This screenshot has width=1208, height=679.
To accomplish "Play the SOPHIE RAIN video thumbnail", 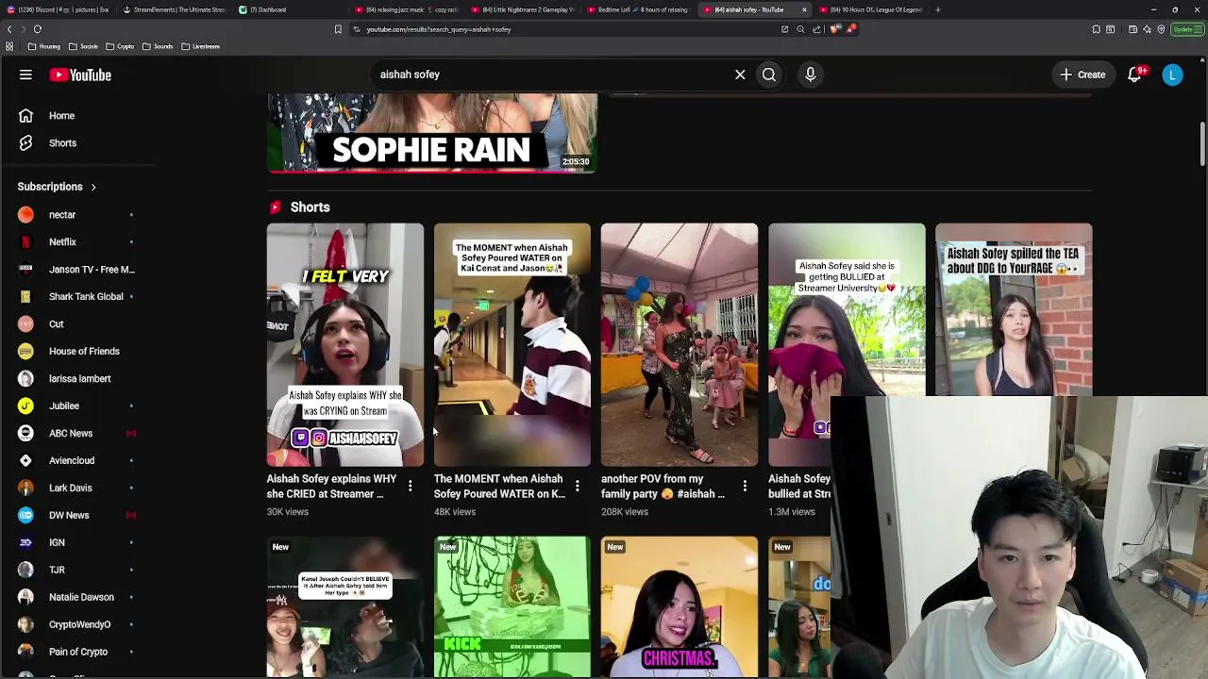I will pos(432,133).
